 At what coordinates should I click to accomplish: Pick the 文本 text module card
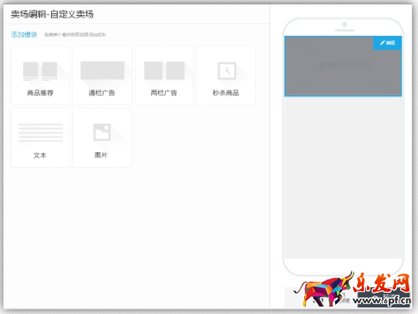click(40, 138)
